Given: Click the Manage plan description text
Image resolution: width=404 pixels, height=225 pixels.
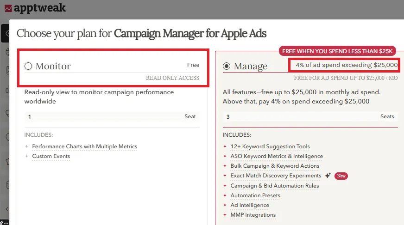Looking at the screenshot, I should click(x=302, y=97).
